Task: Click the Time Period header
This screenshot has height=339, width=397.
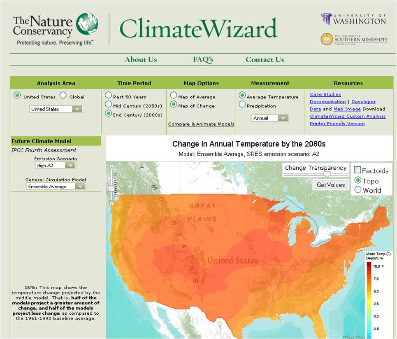Action: tap(134, 83)
